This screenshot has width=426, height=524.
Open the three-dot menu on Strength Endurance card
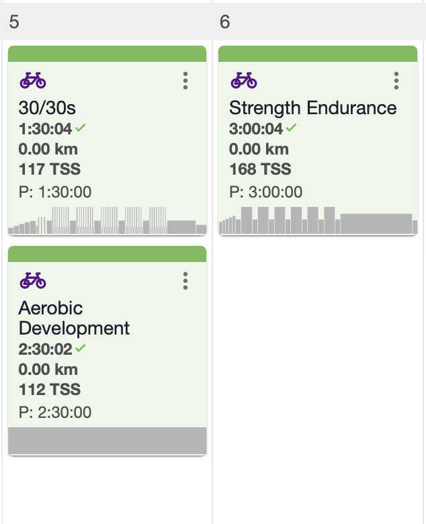(396, 81)
